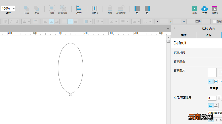Click the 取消组合 ungroup icon
The width and height of the screenshot is (222, 124).
pos(63,8)
